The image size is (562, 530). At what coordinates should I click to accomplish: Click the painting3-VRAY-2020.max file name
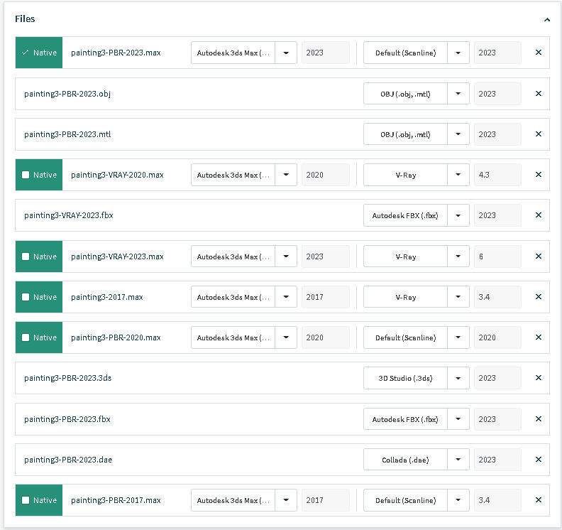click(117, 175)
